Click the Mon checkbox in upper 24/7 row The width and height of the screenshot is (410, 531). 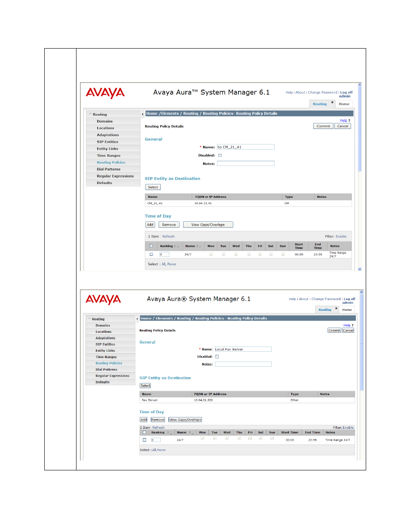point(211,255)
